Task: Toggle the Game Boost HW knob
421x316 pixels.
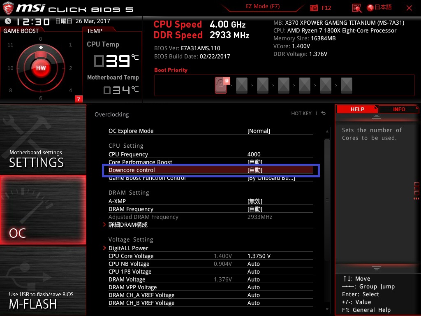Action: tap(41, 68)
